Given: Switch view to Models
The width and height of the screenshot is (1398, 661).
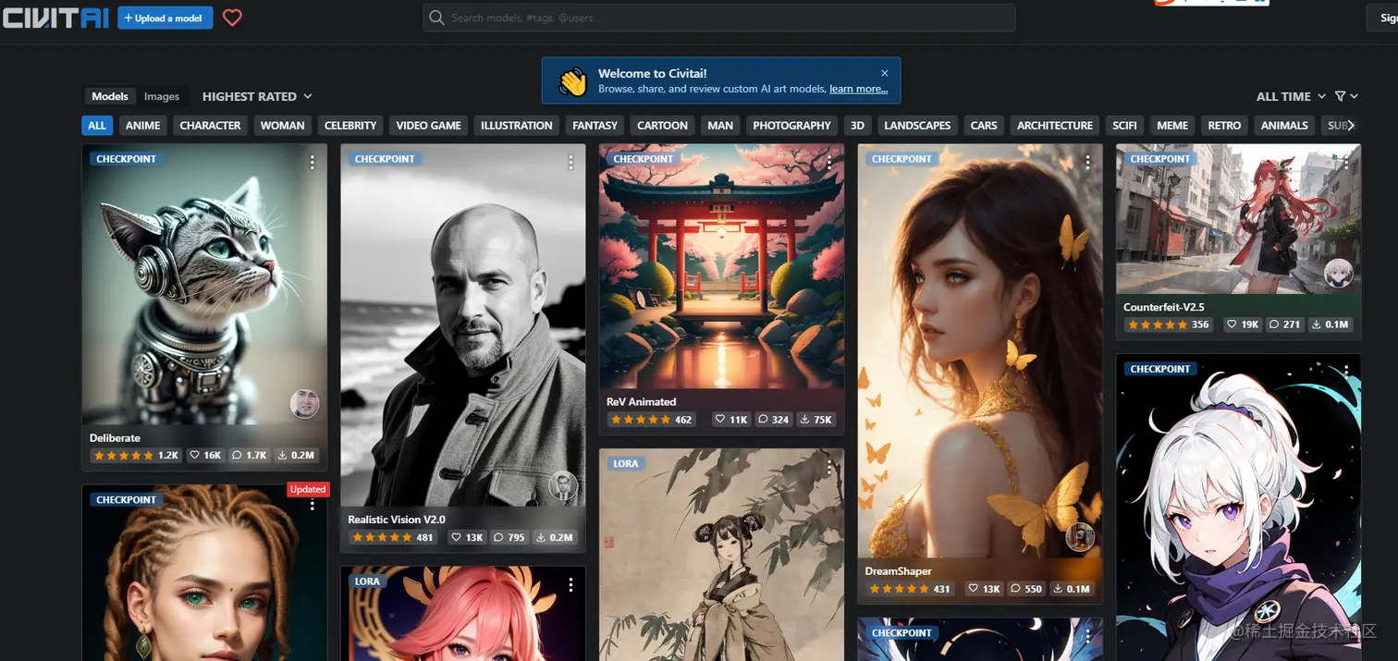Looking at the screenshot, I should tap(110, 96).
